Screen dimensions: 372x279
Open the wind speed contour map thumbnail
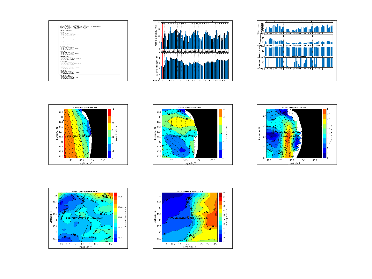pos(193,135)
